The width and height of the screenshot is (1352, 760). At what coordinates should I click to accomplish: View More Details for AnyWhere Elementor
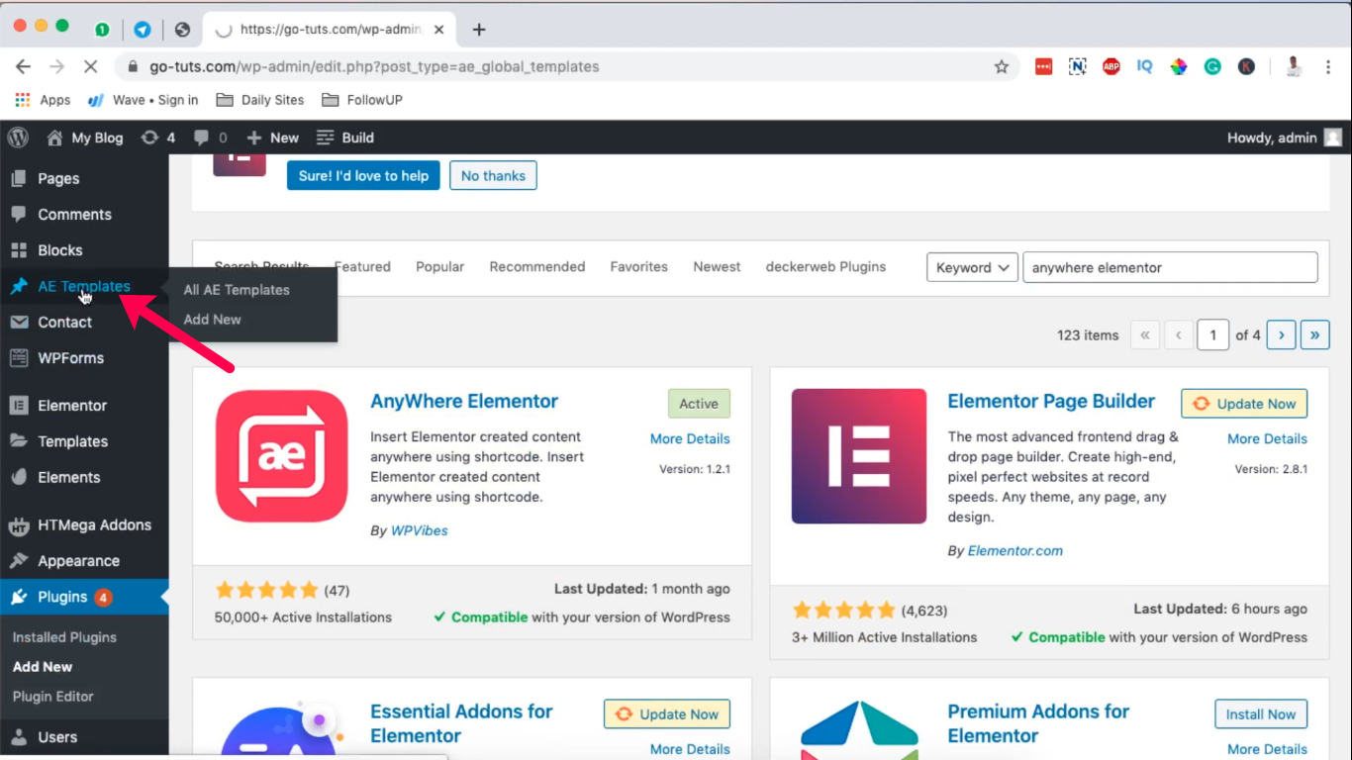coord(690,439)
